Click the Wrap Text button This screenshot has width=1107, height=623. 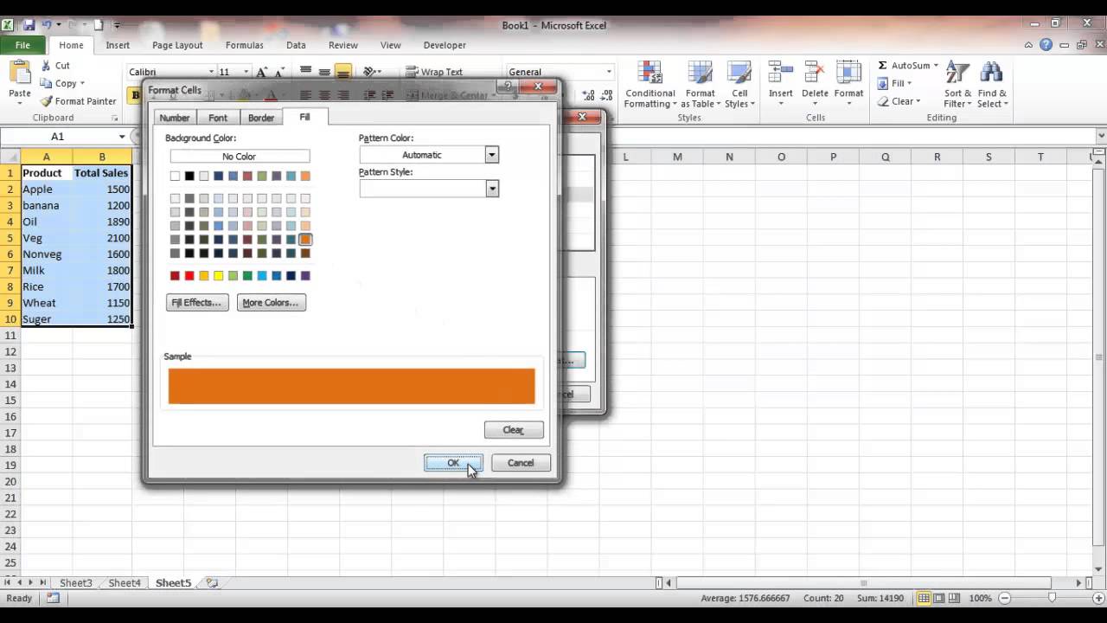(x=434, y=72)
